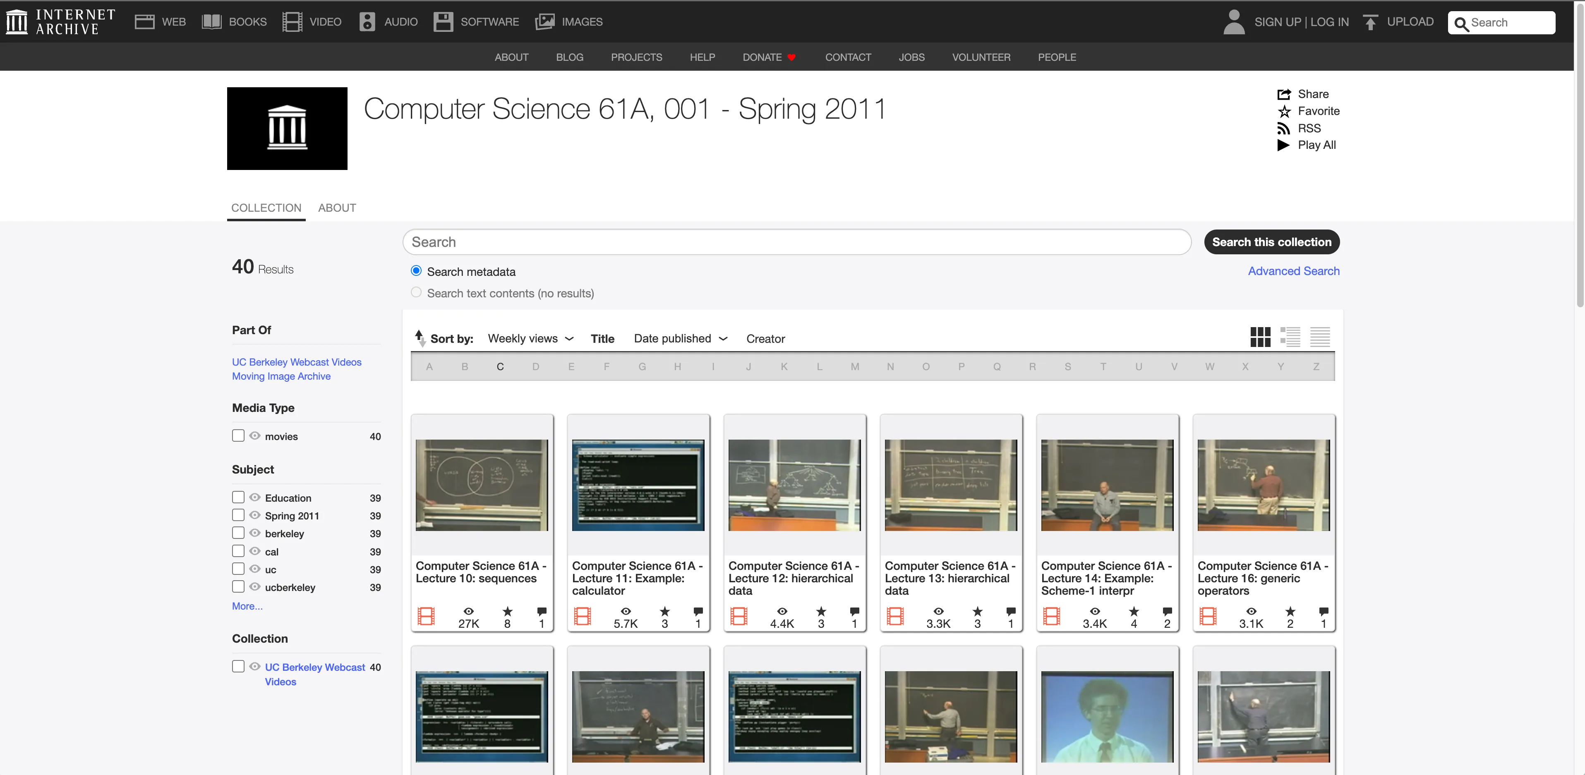Switch to tile grid view icon
The height and width of the screenshot is (775, 1585).
1260,337
